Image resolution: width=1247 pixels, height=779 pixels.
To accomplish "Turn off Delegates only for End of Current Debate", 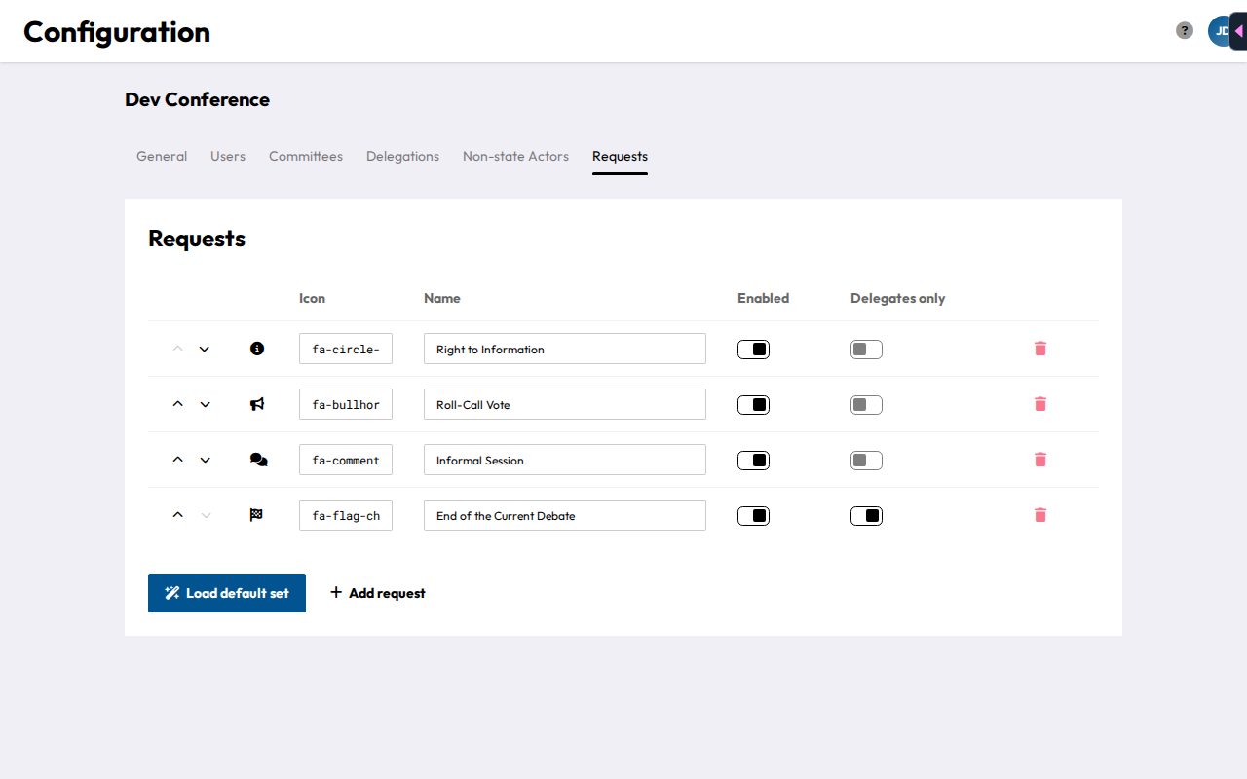I will 866,516.
